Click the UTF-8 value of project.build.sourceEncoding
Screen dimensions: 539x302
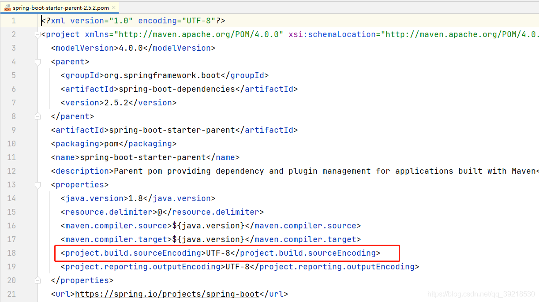point(218,254)
